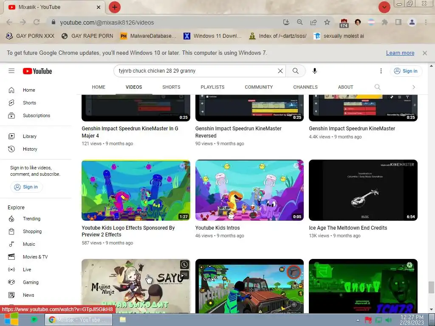Click the magnifier search button
The height and width of the screenshot is (326, 435).
296,71
